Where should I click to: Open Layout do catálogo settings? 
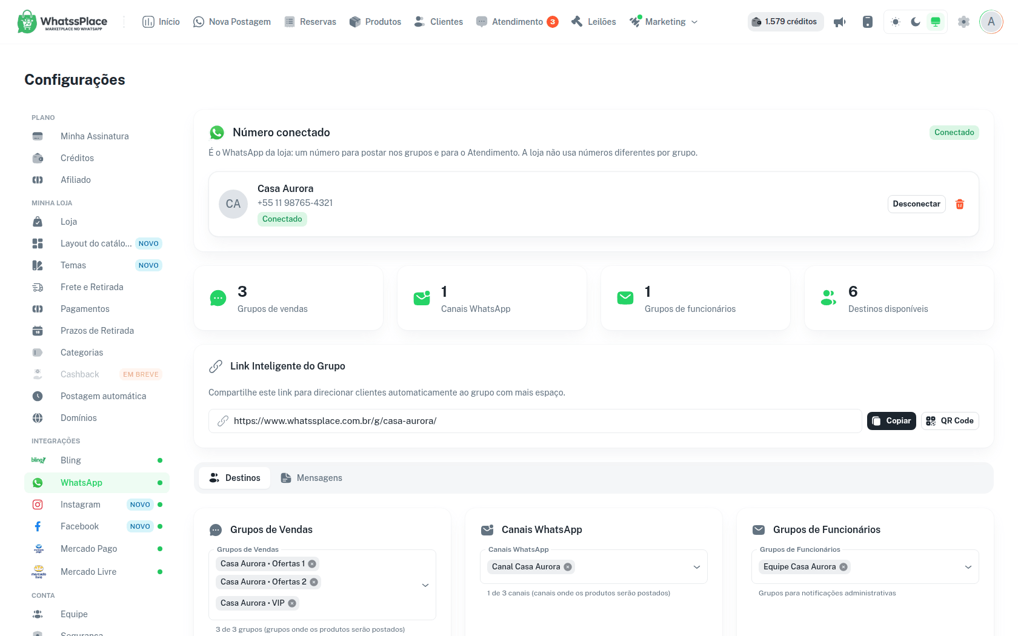click(x=97, y=243)
